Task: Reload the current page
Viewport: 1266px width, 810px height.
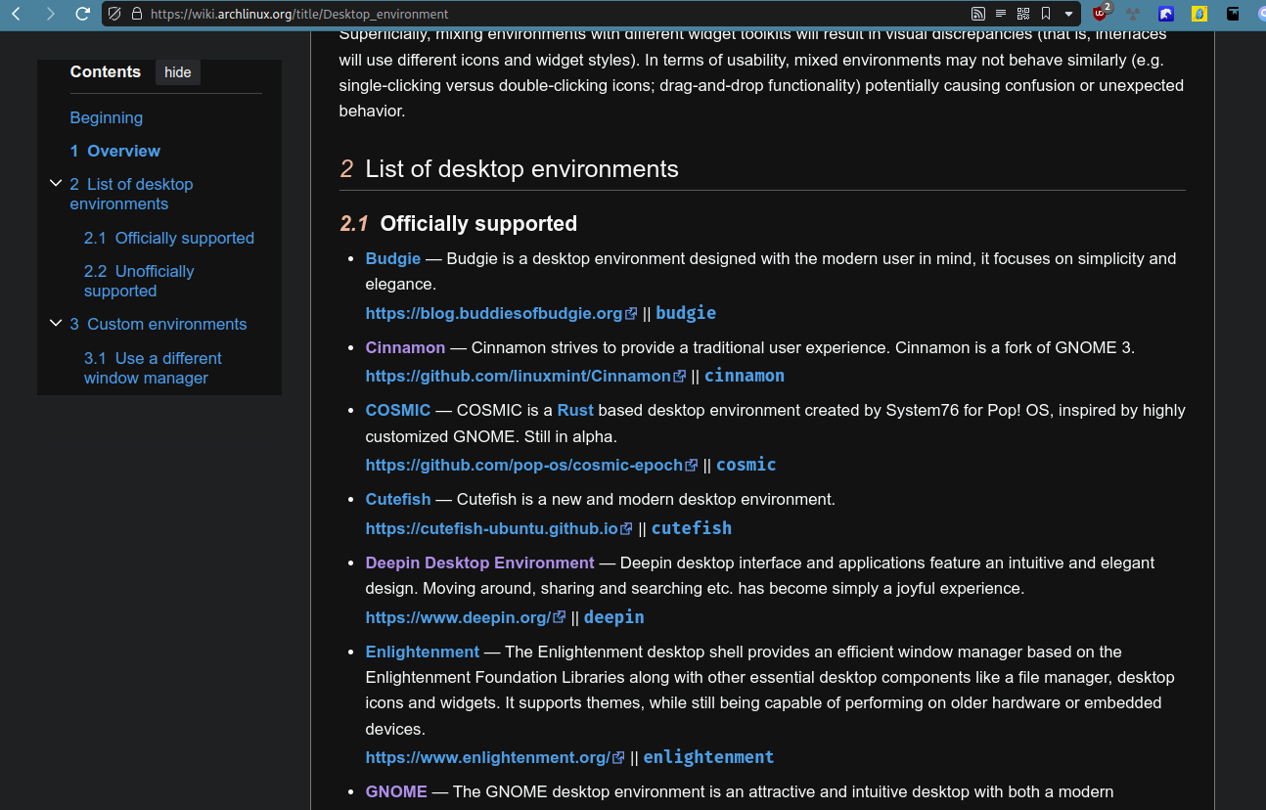Action: click(83, 14)
